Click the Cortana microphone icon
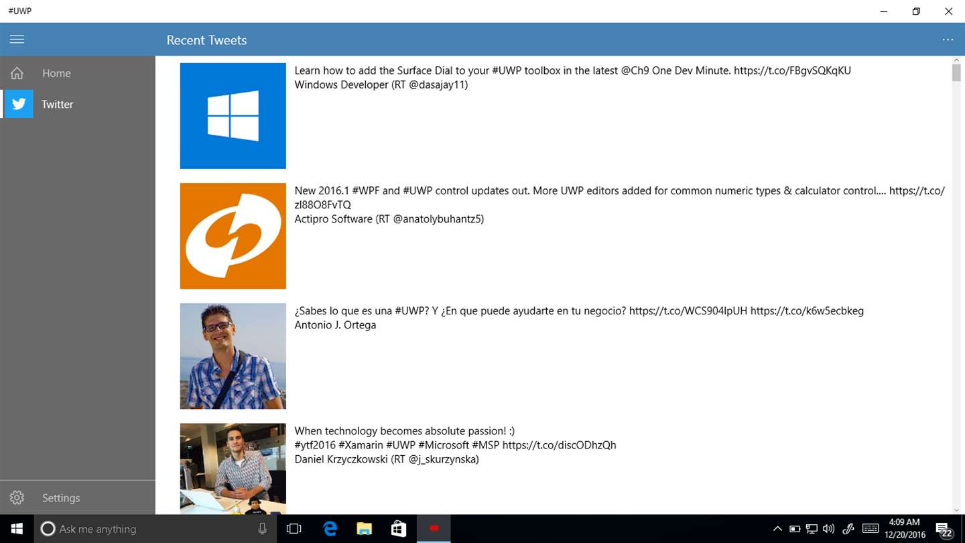The width and height of the screenshot is (965, 543). tap(263, 529)
